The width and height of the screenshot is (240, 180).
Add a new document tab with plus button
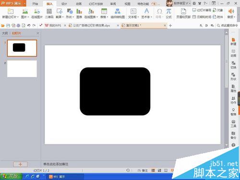click(x=170, y=25)
